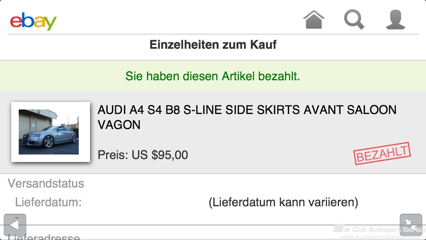This screenshot has height=240, width=426.
Task: Click the back arrow button
Action: 15,225
